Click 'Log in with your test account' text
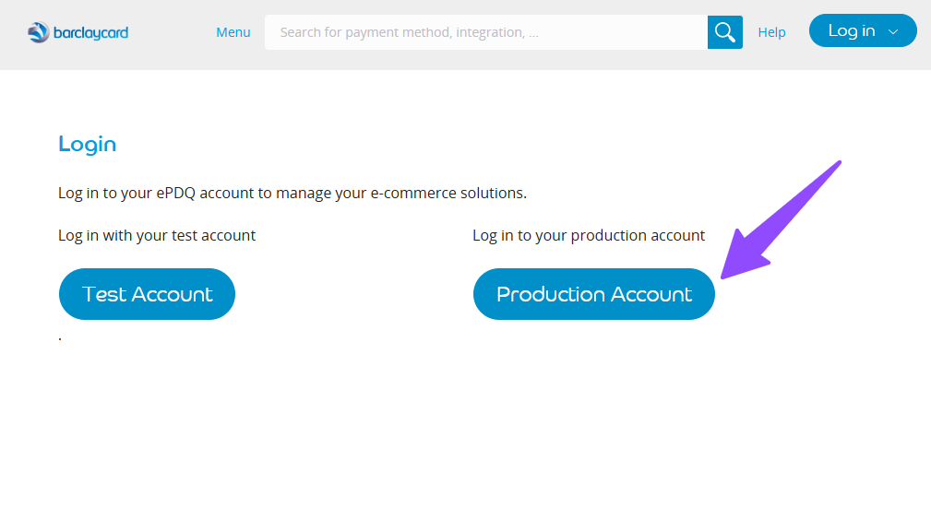Screen dimensions: 931x519 coord(157,235)
